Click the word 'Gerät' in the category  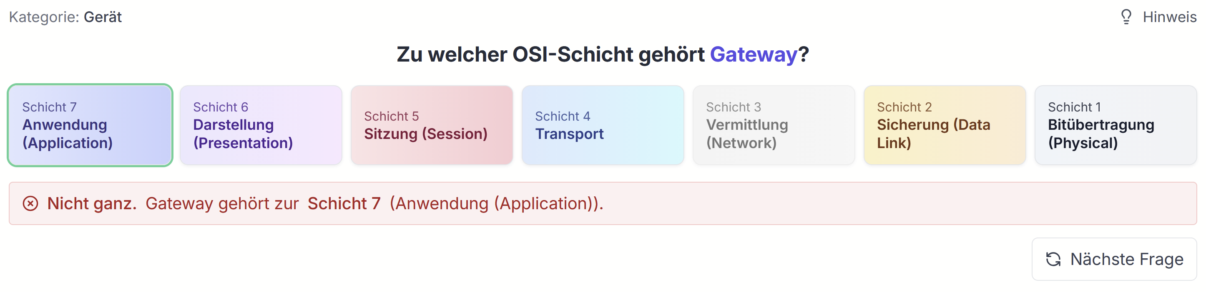(x=103, y=17)
